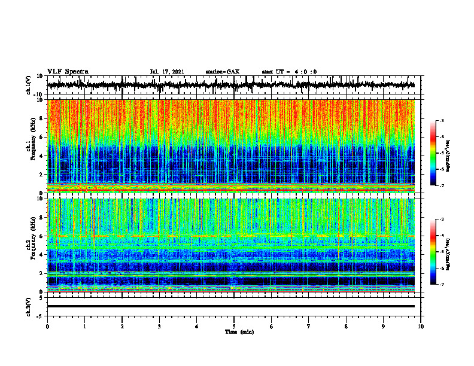The height and width of the screenshot is (366, 474).
Task: Click the ch.1 color bar log(PSD) label
Action: coord(448,156)
